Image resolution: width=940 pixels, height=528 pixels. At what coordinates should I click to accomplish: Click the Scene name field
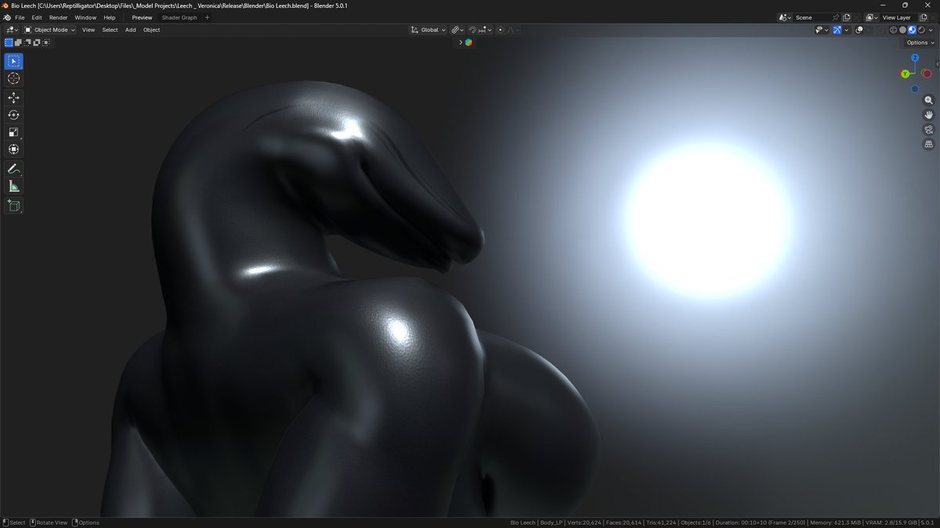point(812,17)
